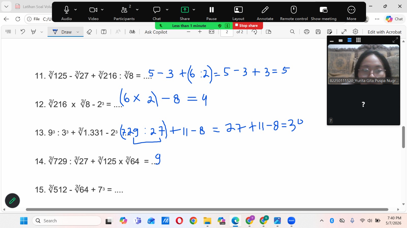407x228 pixels.
Task: Select Latihan Soal PDF tab
Action: tap(33, 7)
